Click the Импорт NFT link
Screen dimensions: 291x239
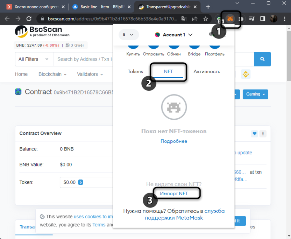pyautogui.click(x=174, y=194)
